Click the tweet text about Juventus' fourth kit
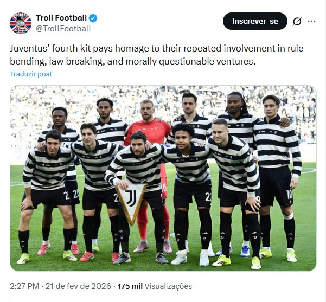The height and width of the screenshot is (302, 326). [156, 55]
